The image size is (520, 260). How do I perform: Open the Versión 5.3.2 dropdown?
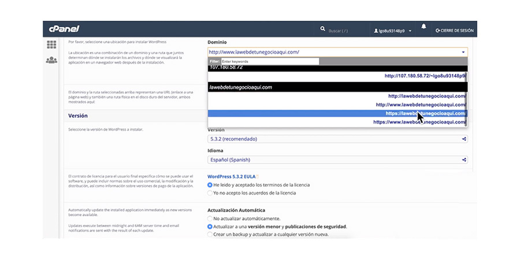337,139
